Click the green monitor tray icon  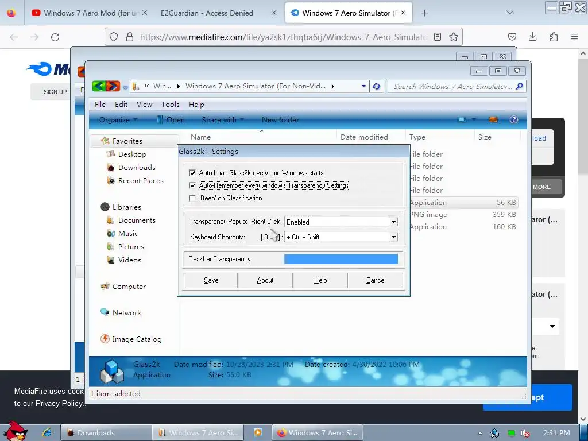(x=511, y=433)
